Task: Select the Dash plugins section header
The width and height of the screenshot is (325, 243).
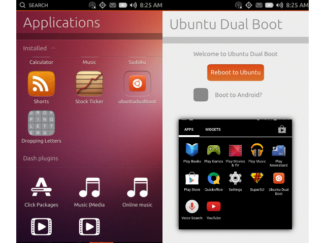Action: 41,158
